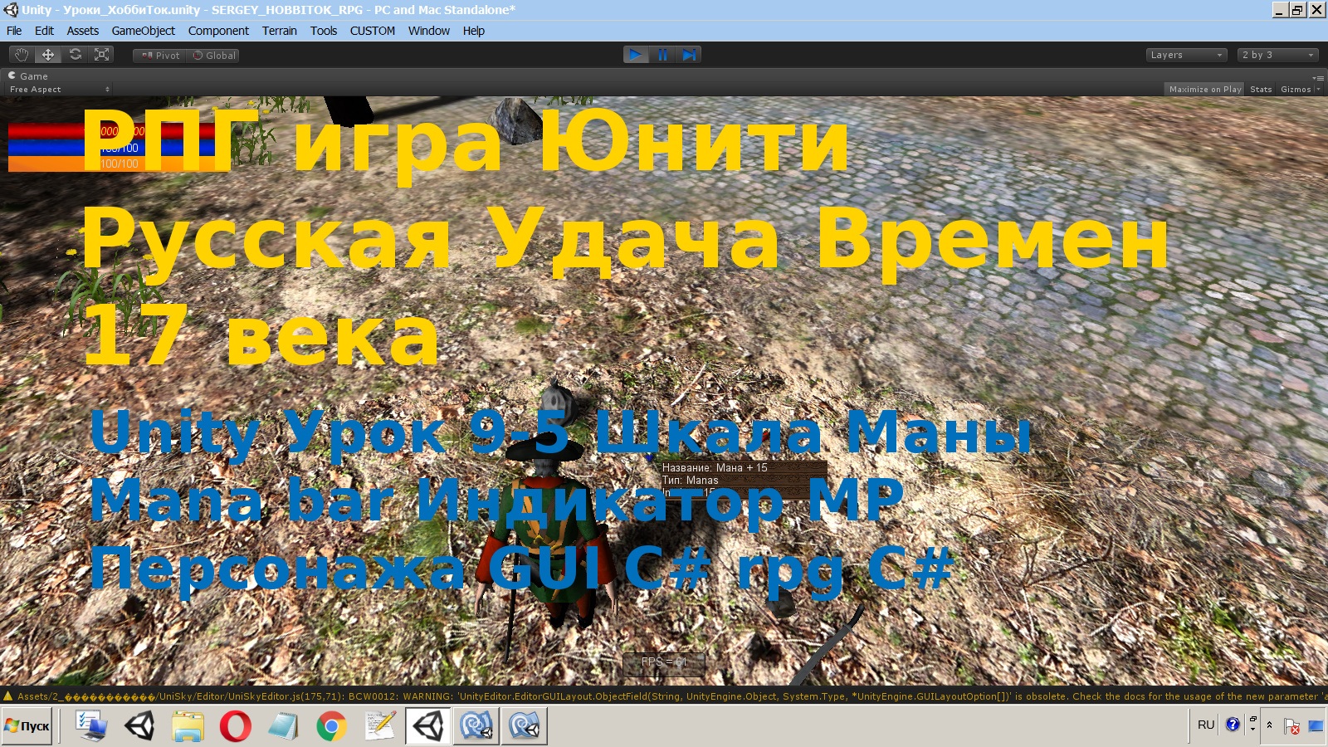1328x747 pixels.
Task: Switch to the first MonoDevelop taskbar window
Action: tap(476, 726)
